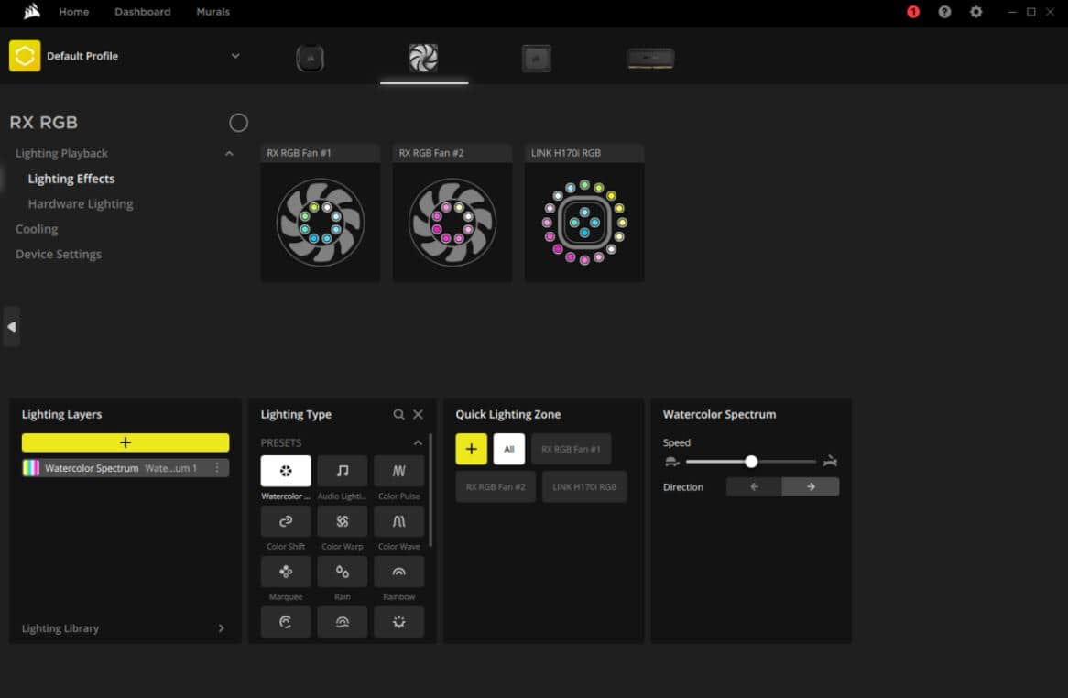The height and width of the screenshot is (698, 1068).
Task: Select the sun-burst preset icon in bottom preset row
Action: pos(398,622)
